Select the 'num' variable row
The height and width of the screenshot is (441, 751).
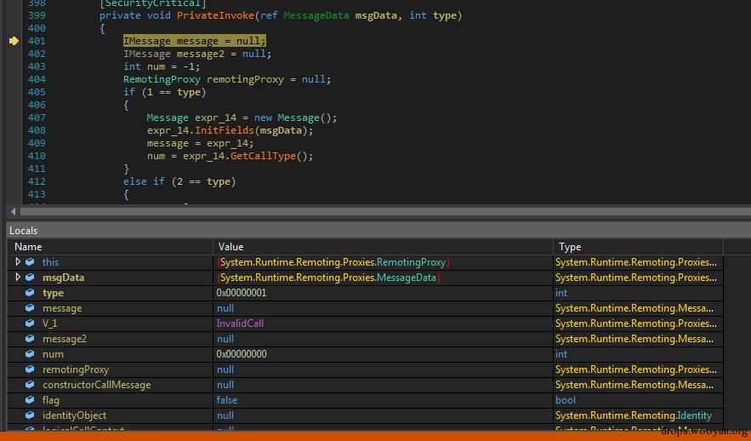click(x=53, y=354)
